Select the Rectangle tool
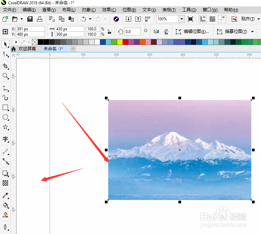 pos(5,107)
